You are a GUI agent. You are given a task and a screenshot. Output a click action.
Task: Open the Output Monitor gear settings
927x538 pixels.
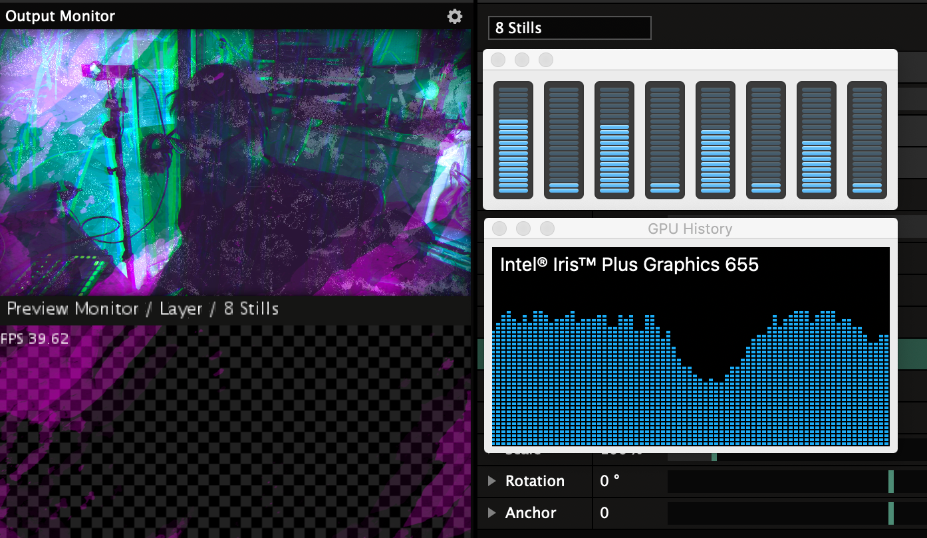click(454, 17)
